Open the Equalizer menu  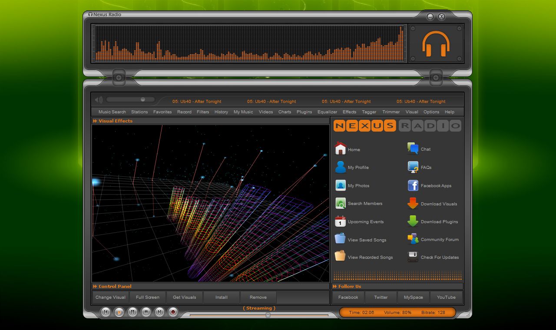[327, 112]
